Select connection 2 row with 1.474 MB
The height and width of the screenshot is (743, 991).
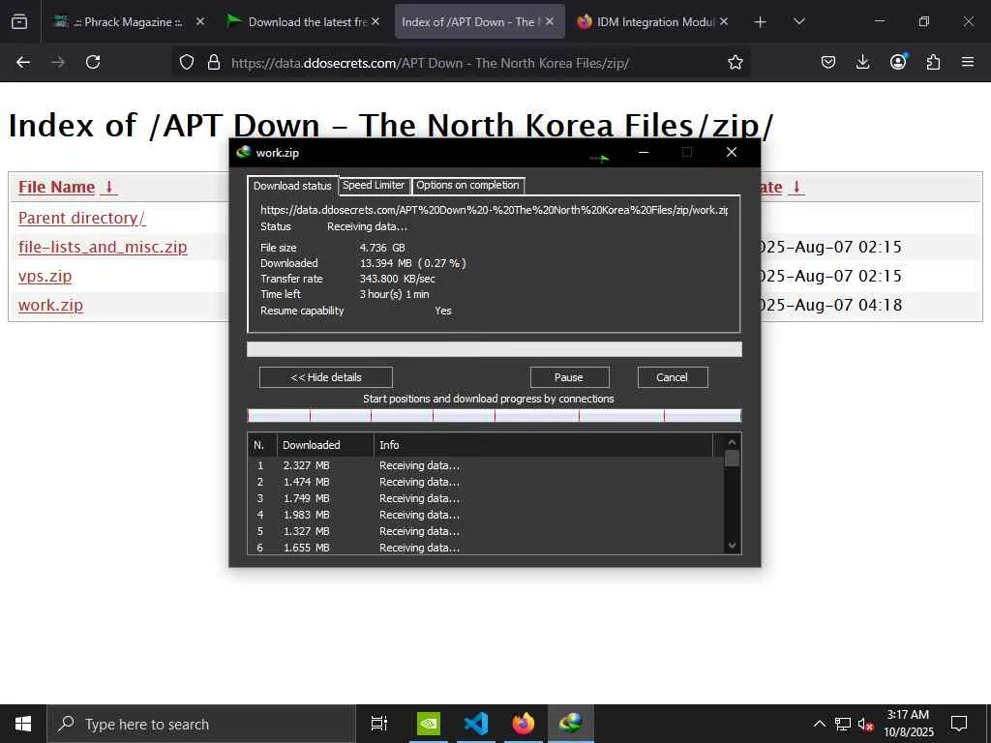[486, 482]
